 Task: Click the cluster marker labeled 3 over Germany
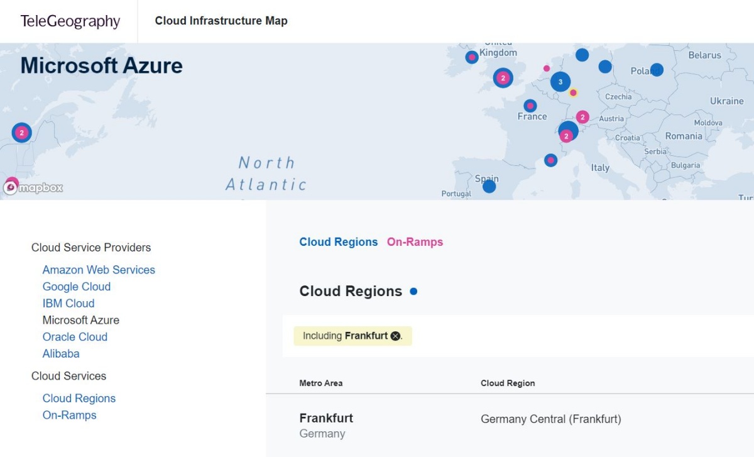560,82
